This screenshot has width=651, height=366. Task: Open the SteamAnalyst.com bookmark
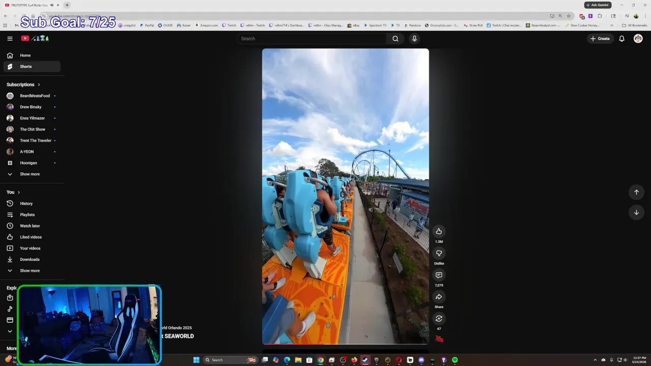coord(543,25)
